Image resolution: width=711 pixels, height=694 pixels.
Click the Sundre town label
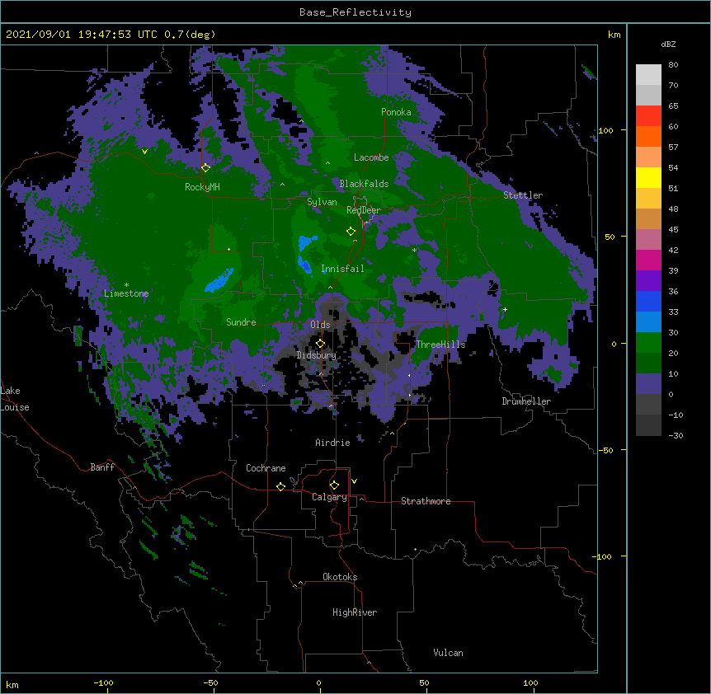[241, 322]
